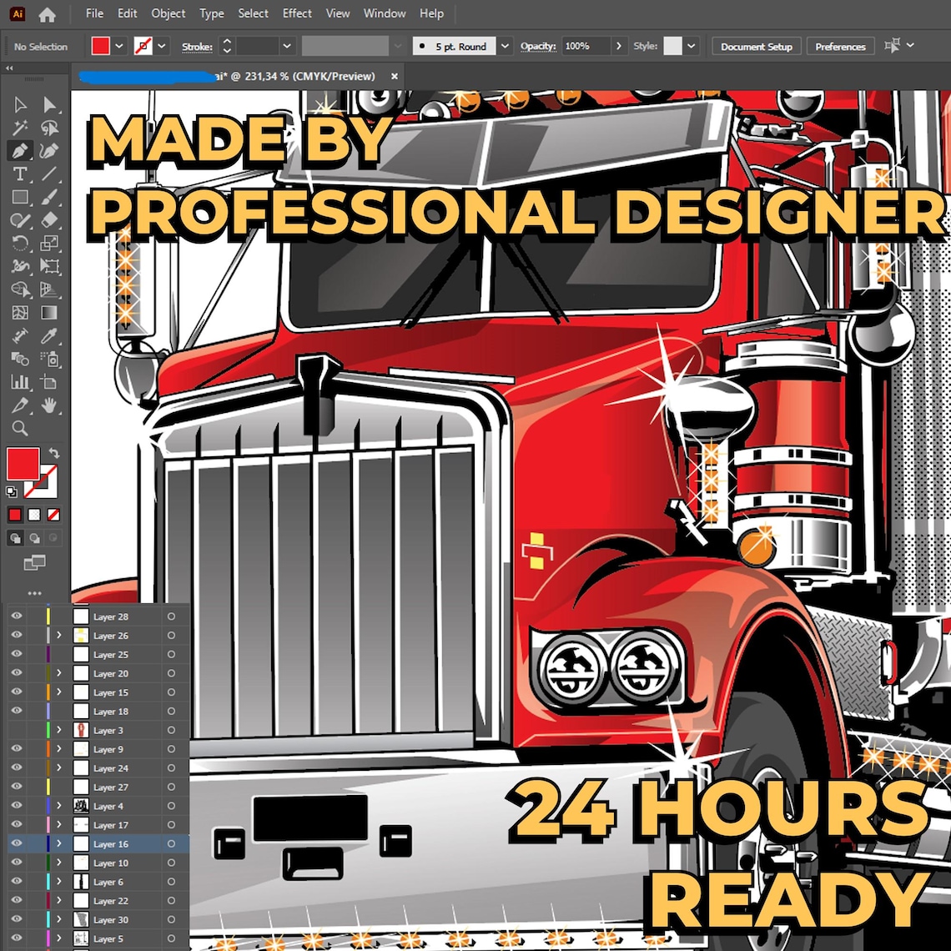Pick the Eraser tool

(49, 220)
